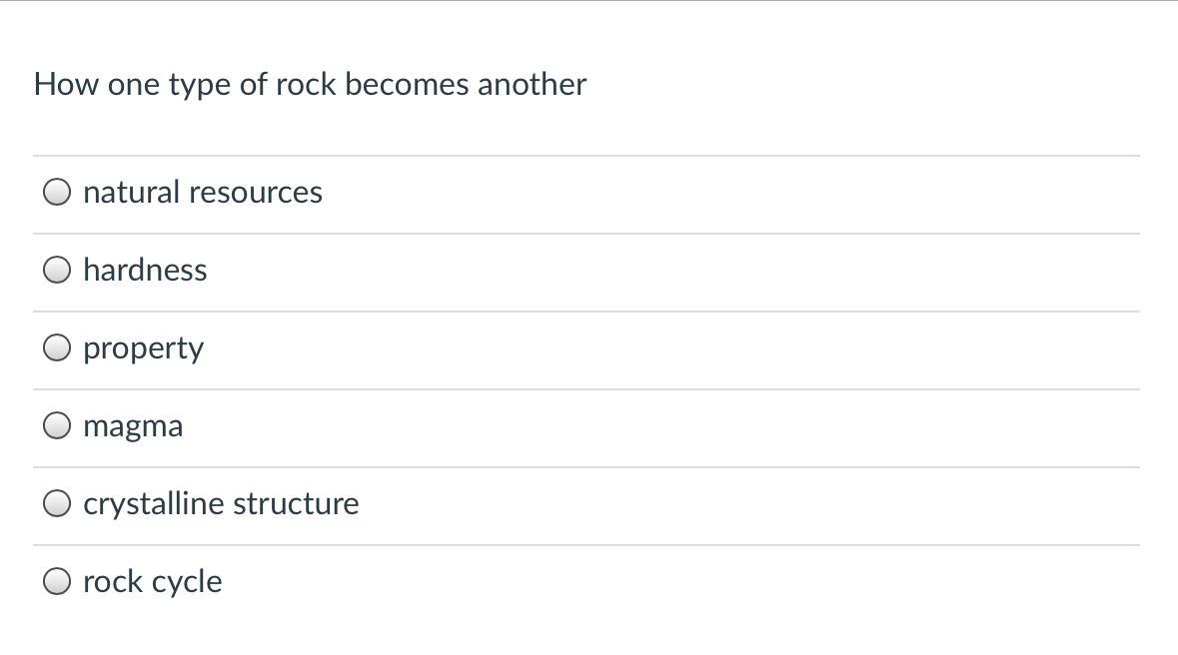The image size is (1178, 655).
Task: Click the "natural resources" answer label
Action: [x=203, y=192]
